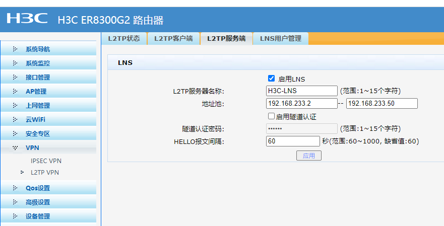Click the 隧道认证密码: label

coord(203,129)
